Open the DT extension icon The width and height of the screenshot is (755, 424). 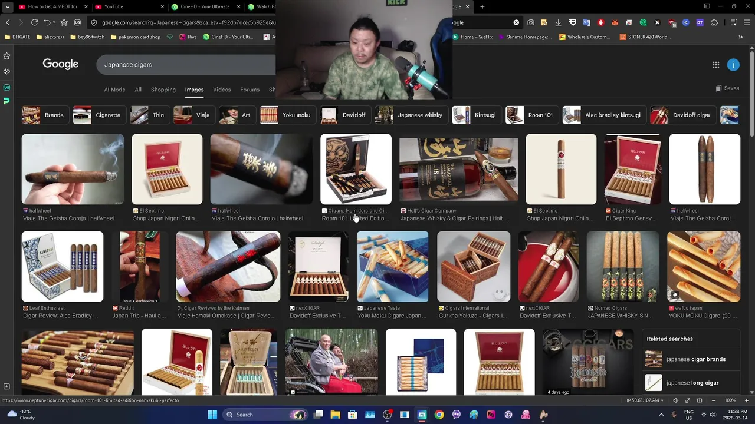700,22
